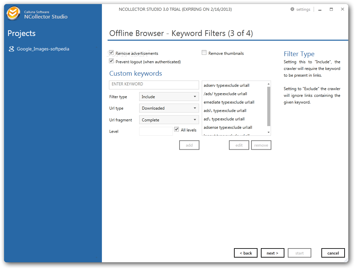Open the Url fragment dropdown
Viewport: 355px width, 269px height.
point(169,120)
